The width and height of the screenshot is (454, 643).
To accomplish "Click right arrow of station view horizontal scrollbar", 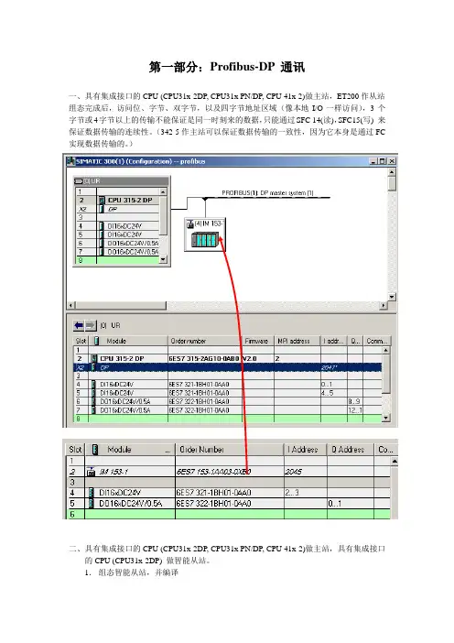I will pos(384,306).
